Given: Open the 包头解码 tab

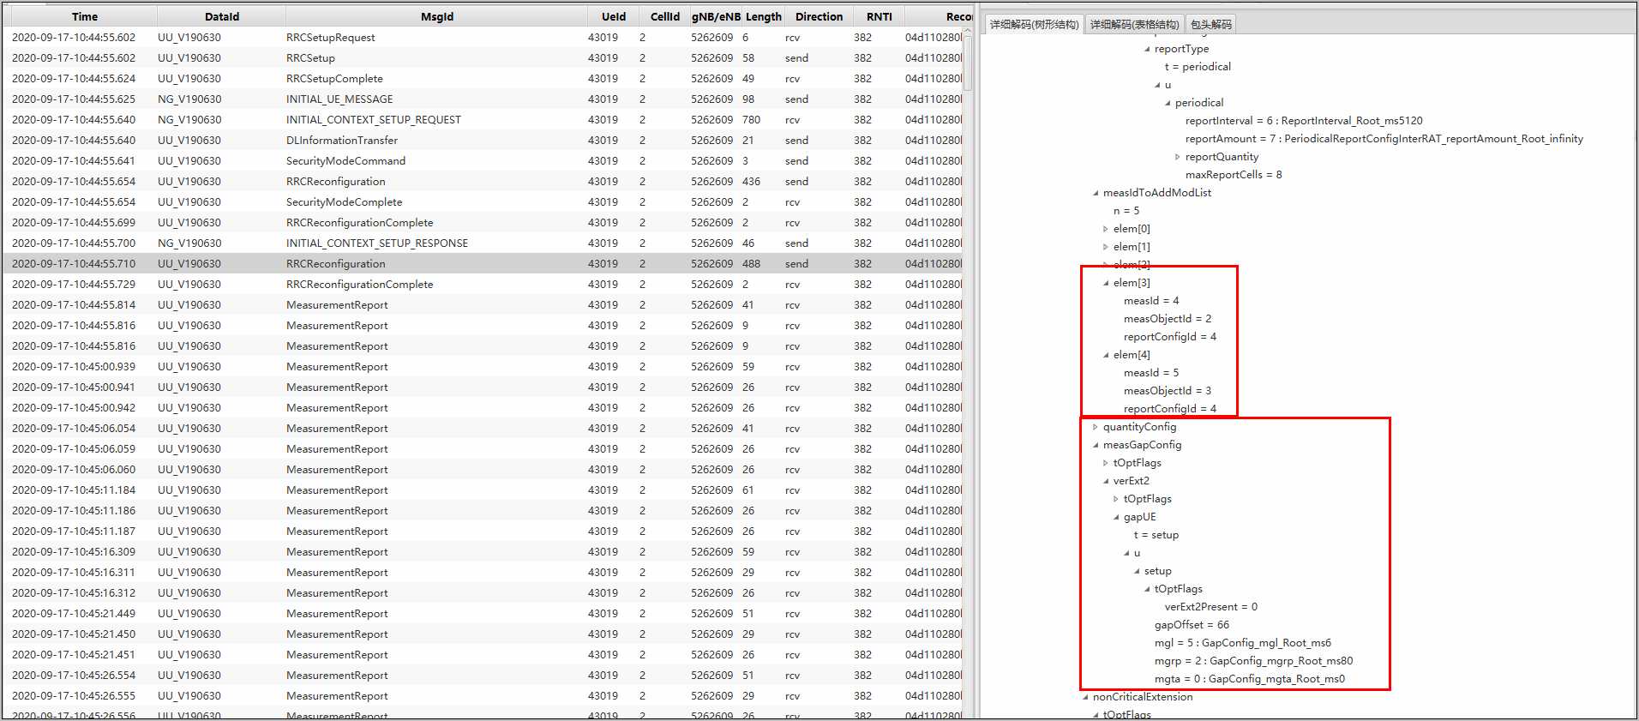Looking at the screenshot, I should tap(1210, 24).
